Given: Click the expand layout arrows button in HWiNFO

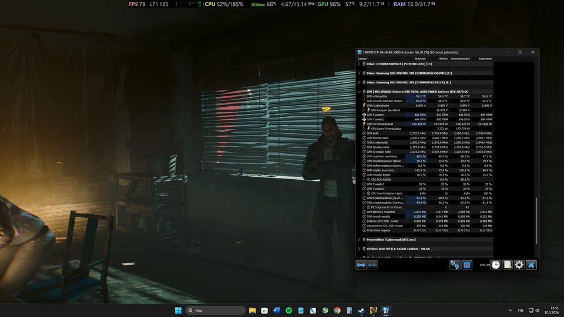Looking at the screenshot, I should point(361,265).
